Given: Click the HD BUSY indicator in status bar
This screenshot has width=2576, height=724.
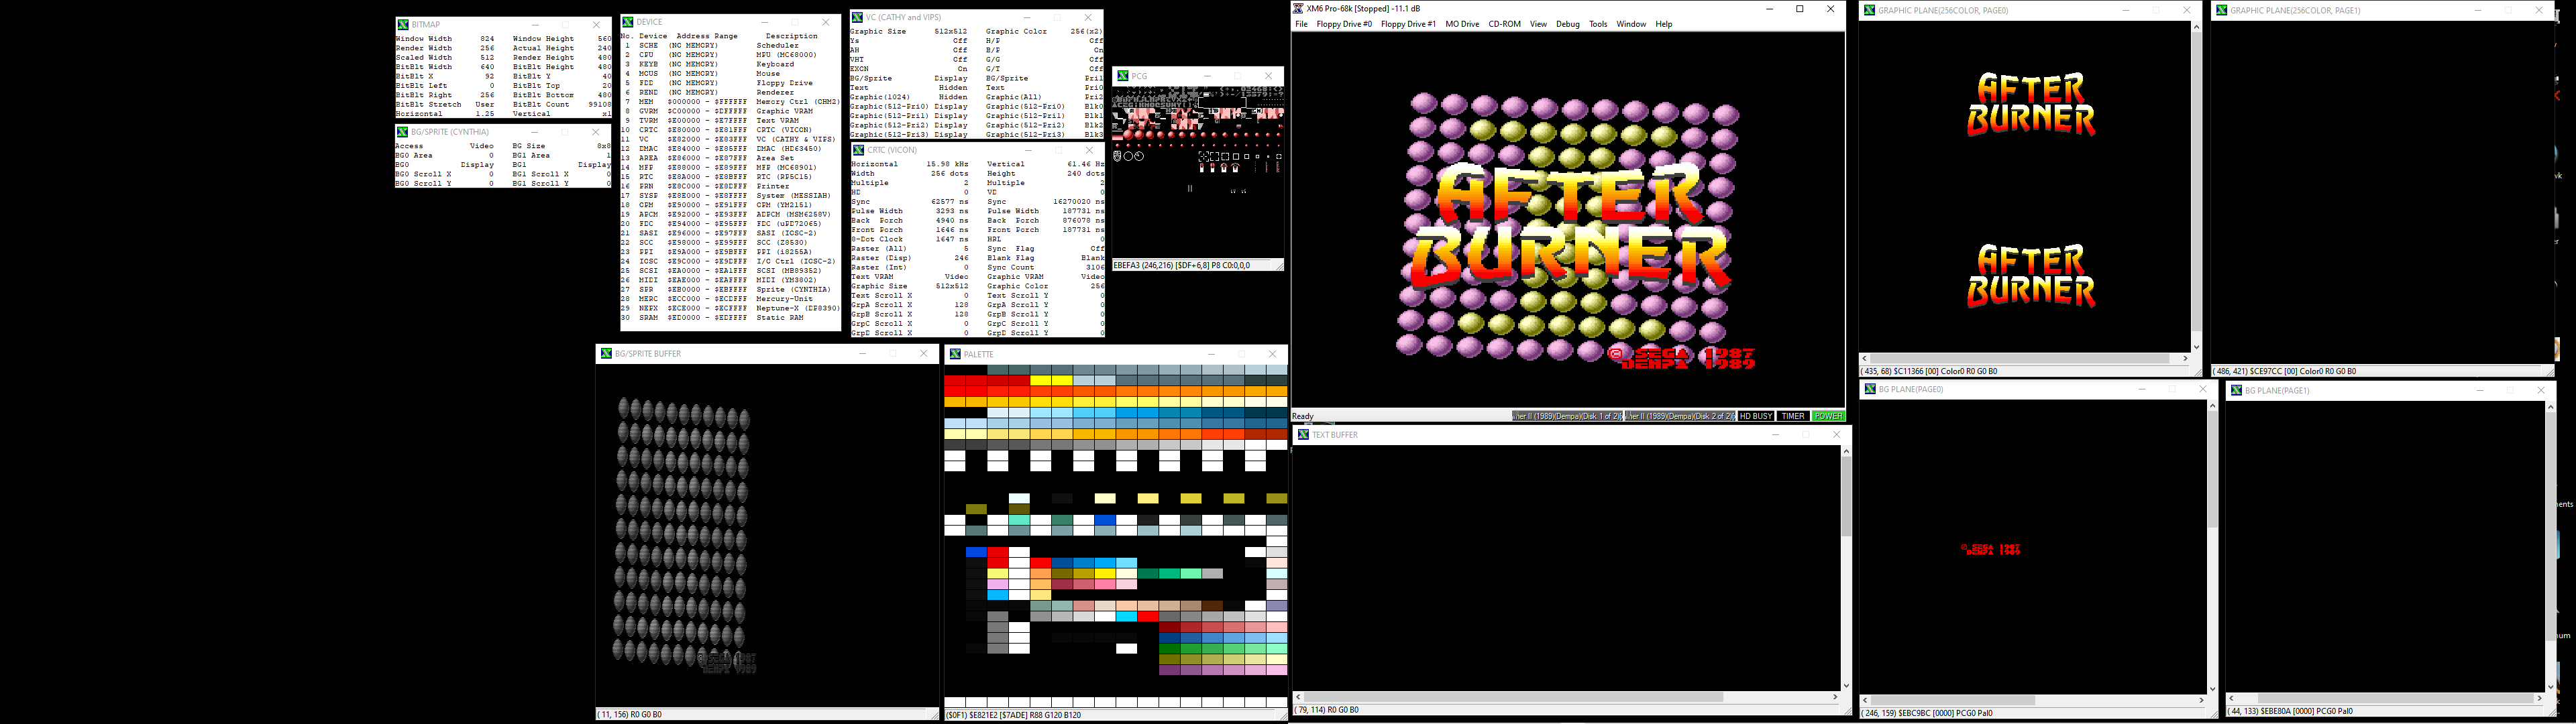Looking at the screenshot, I should point(1755,416).
